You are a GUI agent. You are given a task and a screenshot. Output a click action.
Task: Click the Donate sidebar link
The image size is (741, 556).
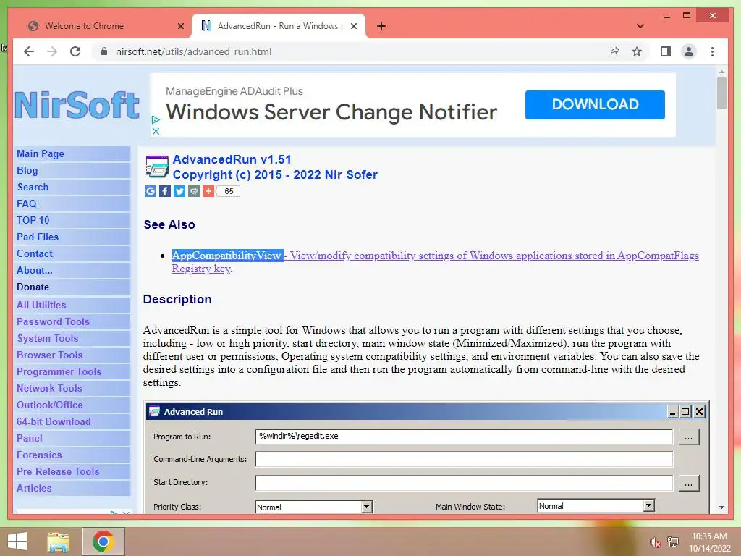[33, 287]
